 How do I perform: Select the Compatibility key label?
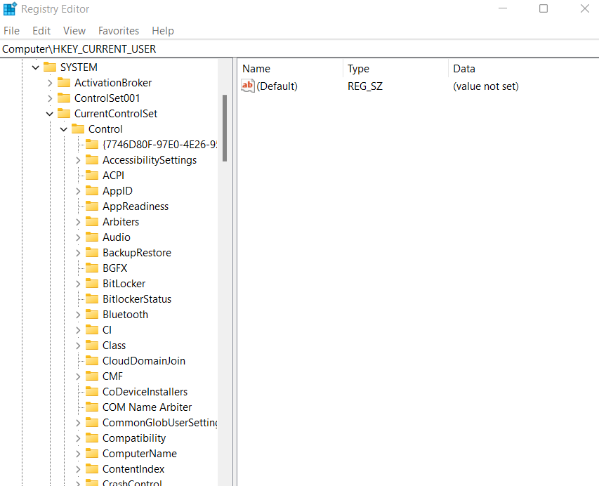[134, 438]
